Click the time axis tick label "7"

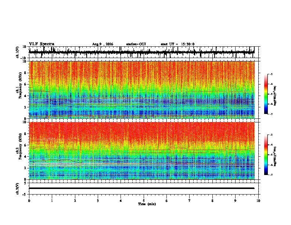(x=190, y=201)
